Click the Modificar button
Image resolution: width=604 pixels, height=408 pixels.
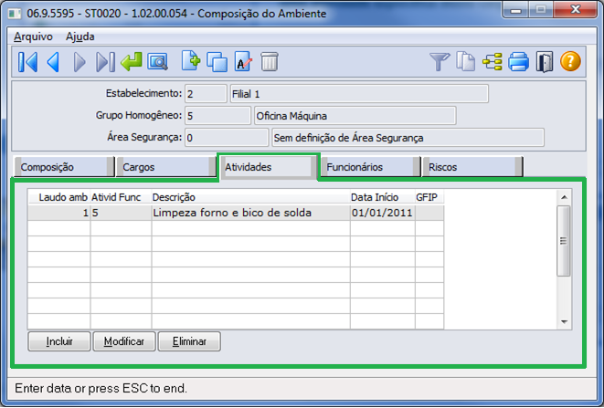(x=124, y=341)
